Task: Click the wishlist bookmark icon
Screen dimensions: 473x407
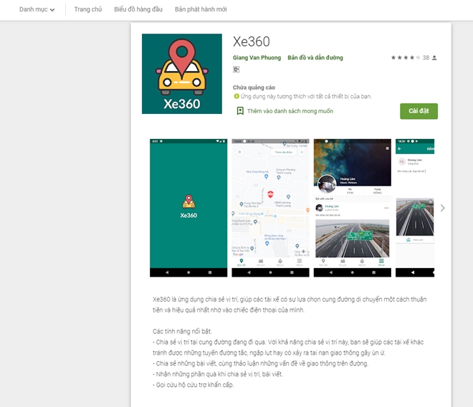Action: 240,111
